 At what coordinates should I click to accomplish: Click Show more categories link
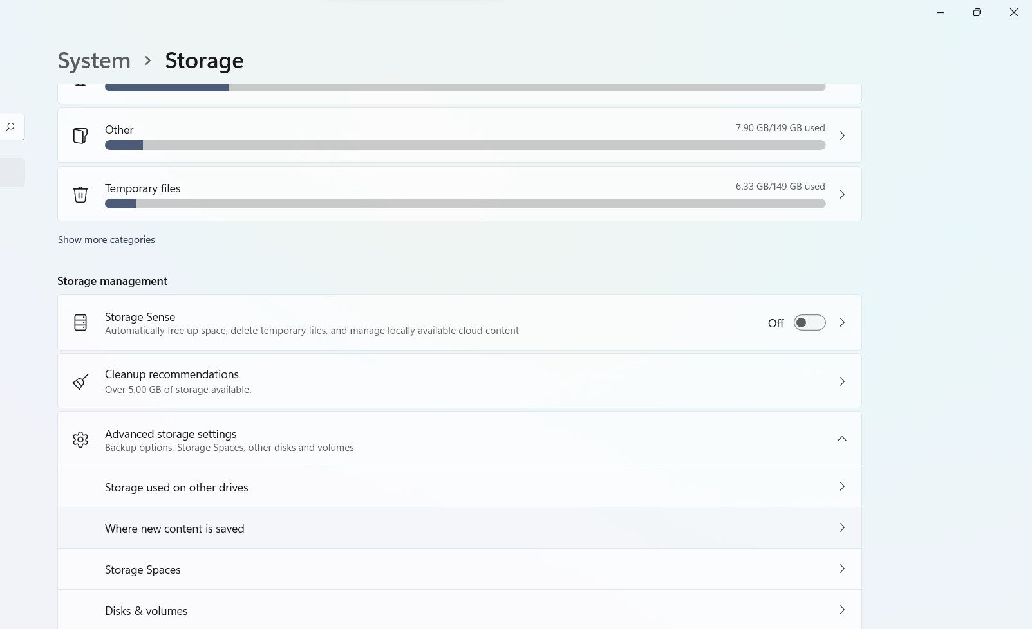106,240
